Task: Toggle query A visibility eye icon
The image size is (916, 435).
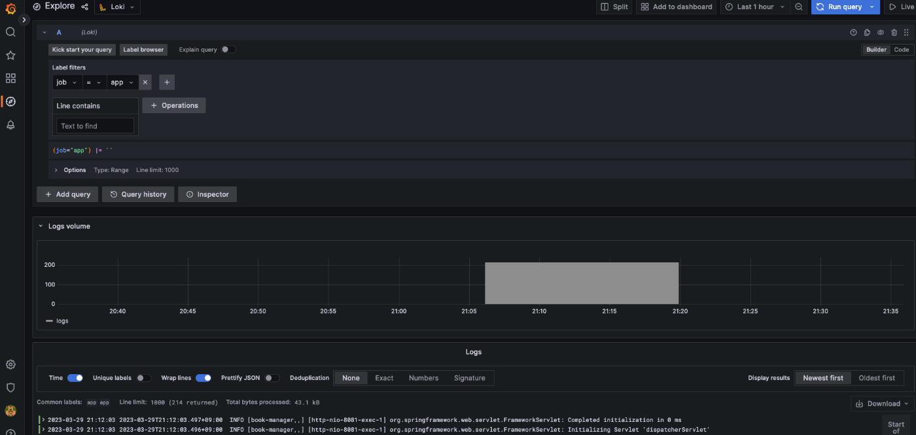Action: click(x=881, y=32)
